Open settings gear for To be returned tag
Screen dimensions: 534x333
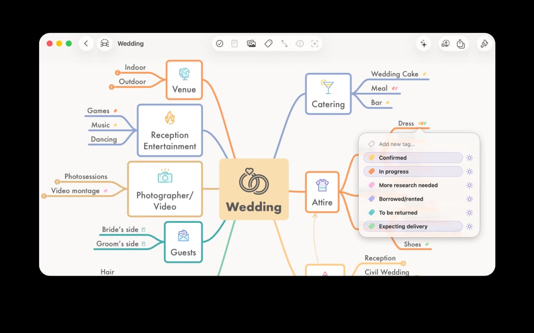click(x=469, y=213)
